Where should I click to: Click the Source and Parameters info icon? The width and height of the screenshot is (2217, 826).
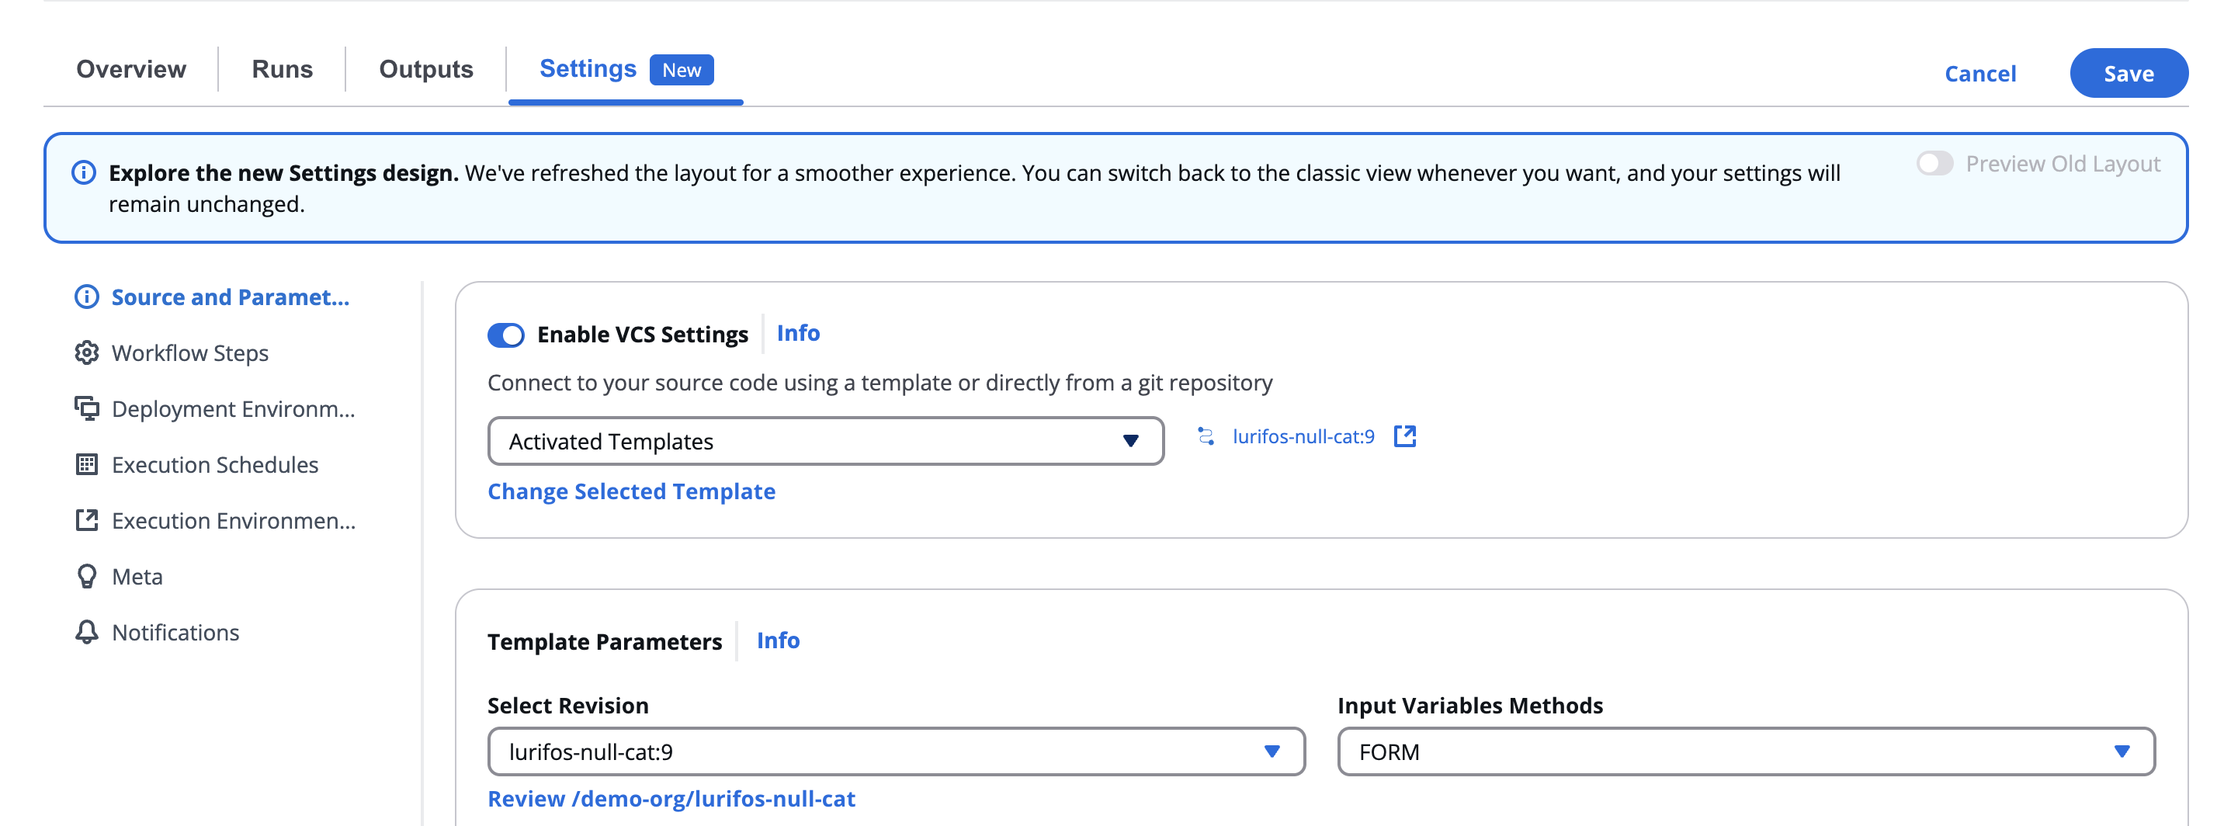[86, 297]
